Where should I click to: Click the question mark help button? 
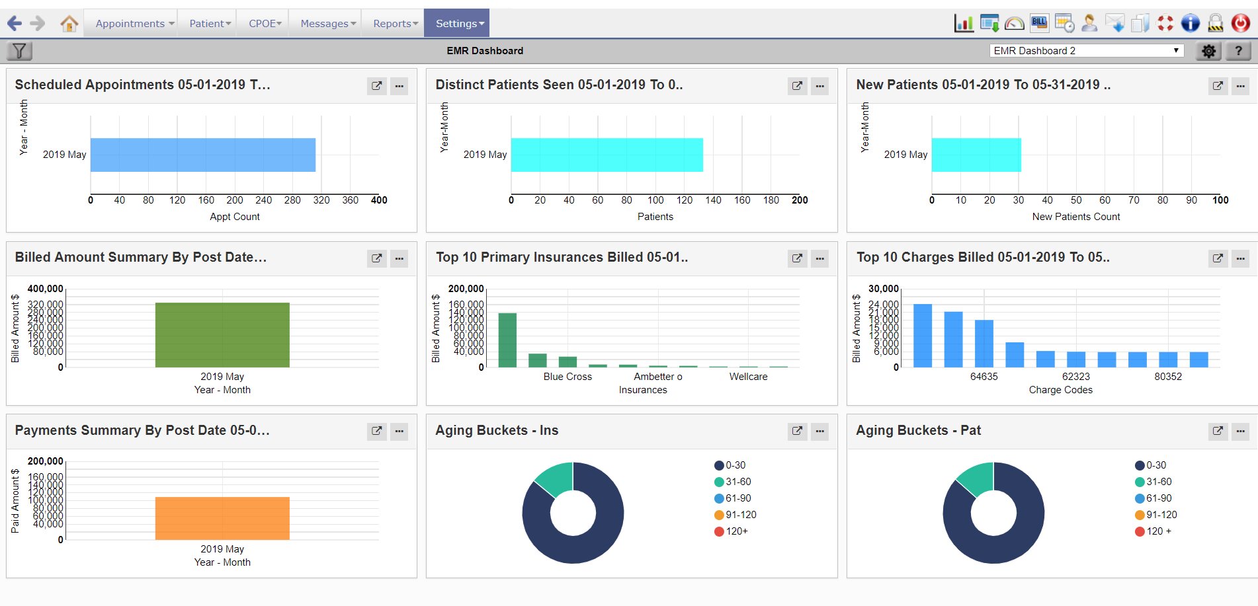pos(1238,51)
